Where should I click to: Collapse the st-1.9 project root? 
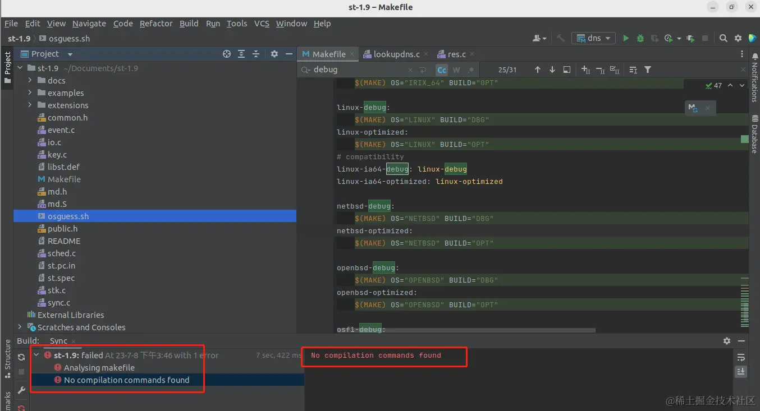pos(20,68)
